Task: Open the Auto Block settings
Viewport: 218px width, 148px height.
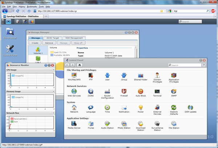Action: pyautogui.click(x=141, y=91)
